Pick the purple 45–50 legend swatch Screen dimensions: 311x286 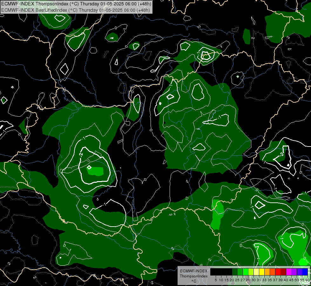(294, 272)
